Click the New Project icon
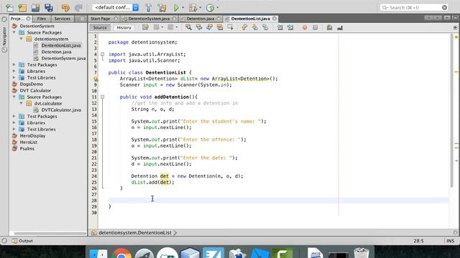The height and width of the screenshot is (258, 460). [22, 8]
